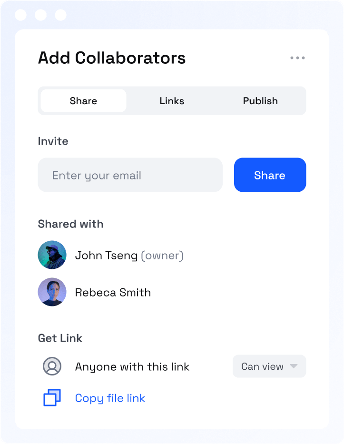The image size is (344, 444).
Task: Click the third window control dot
Action: tap(60, 15)
